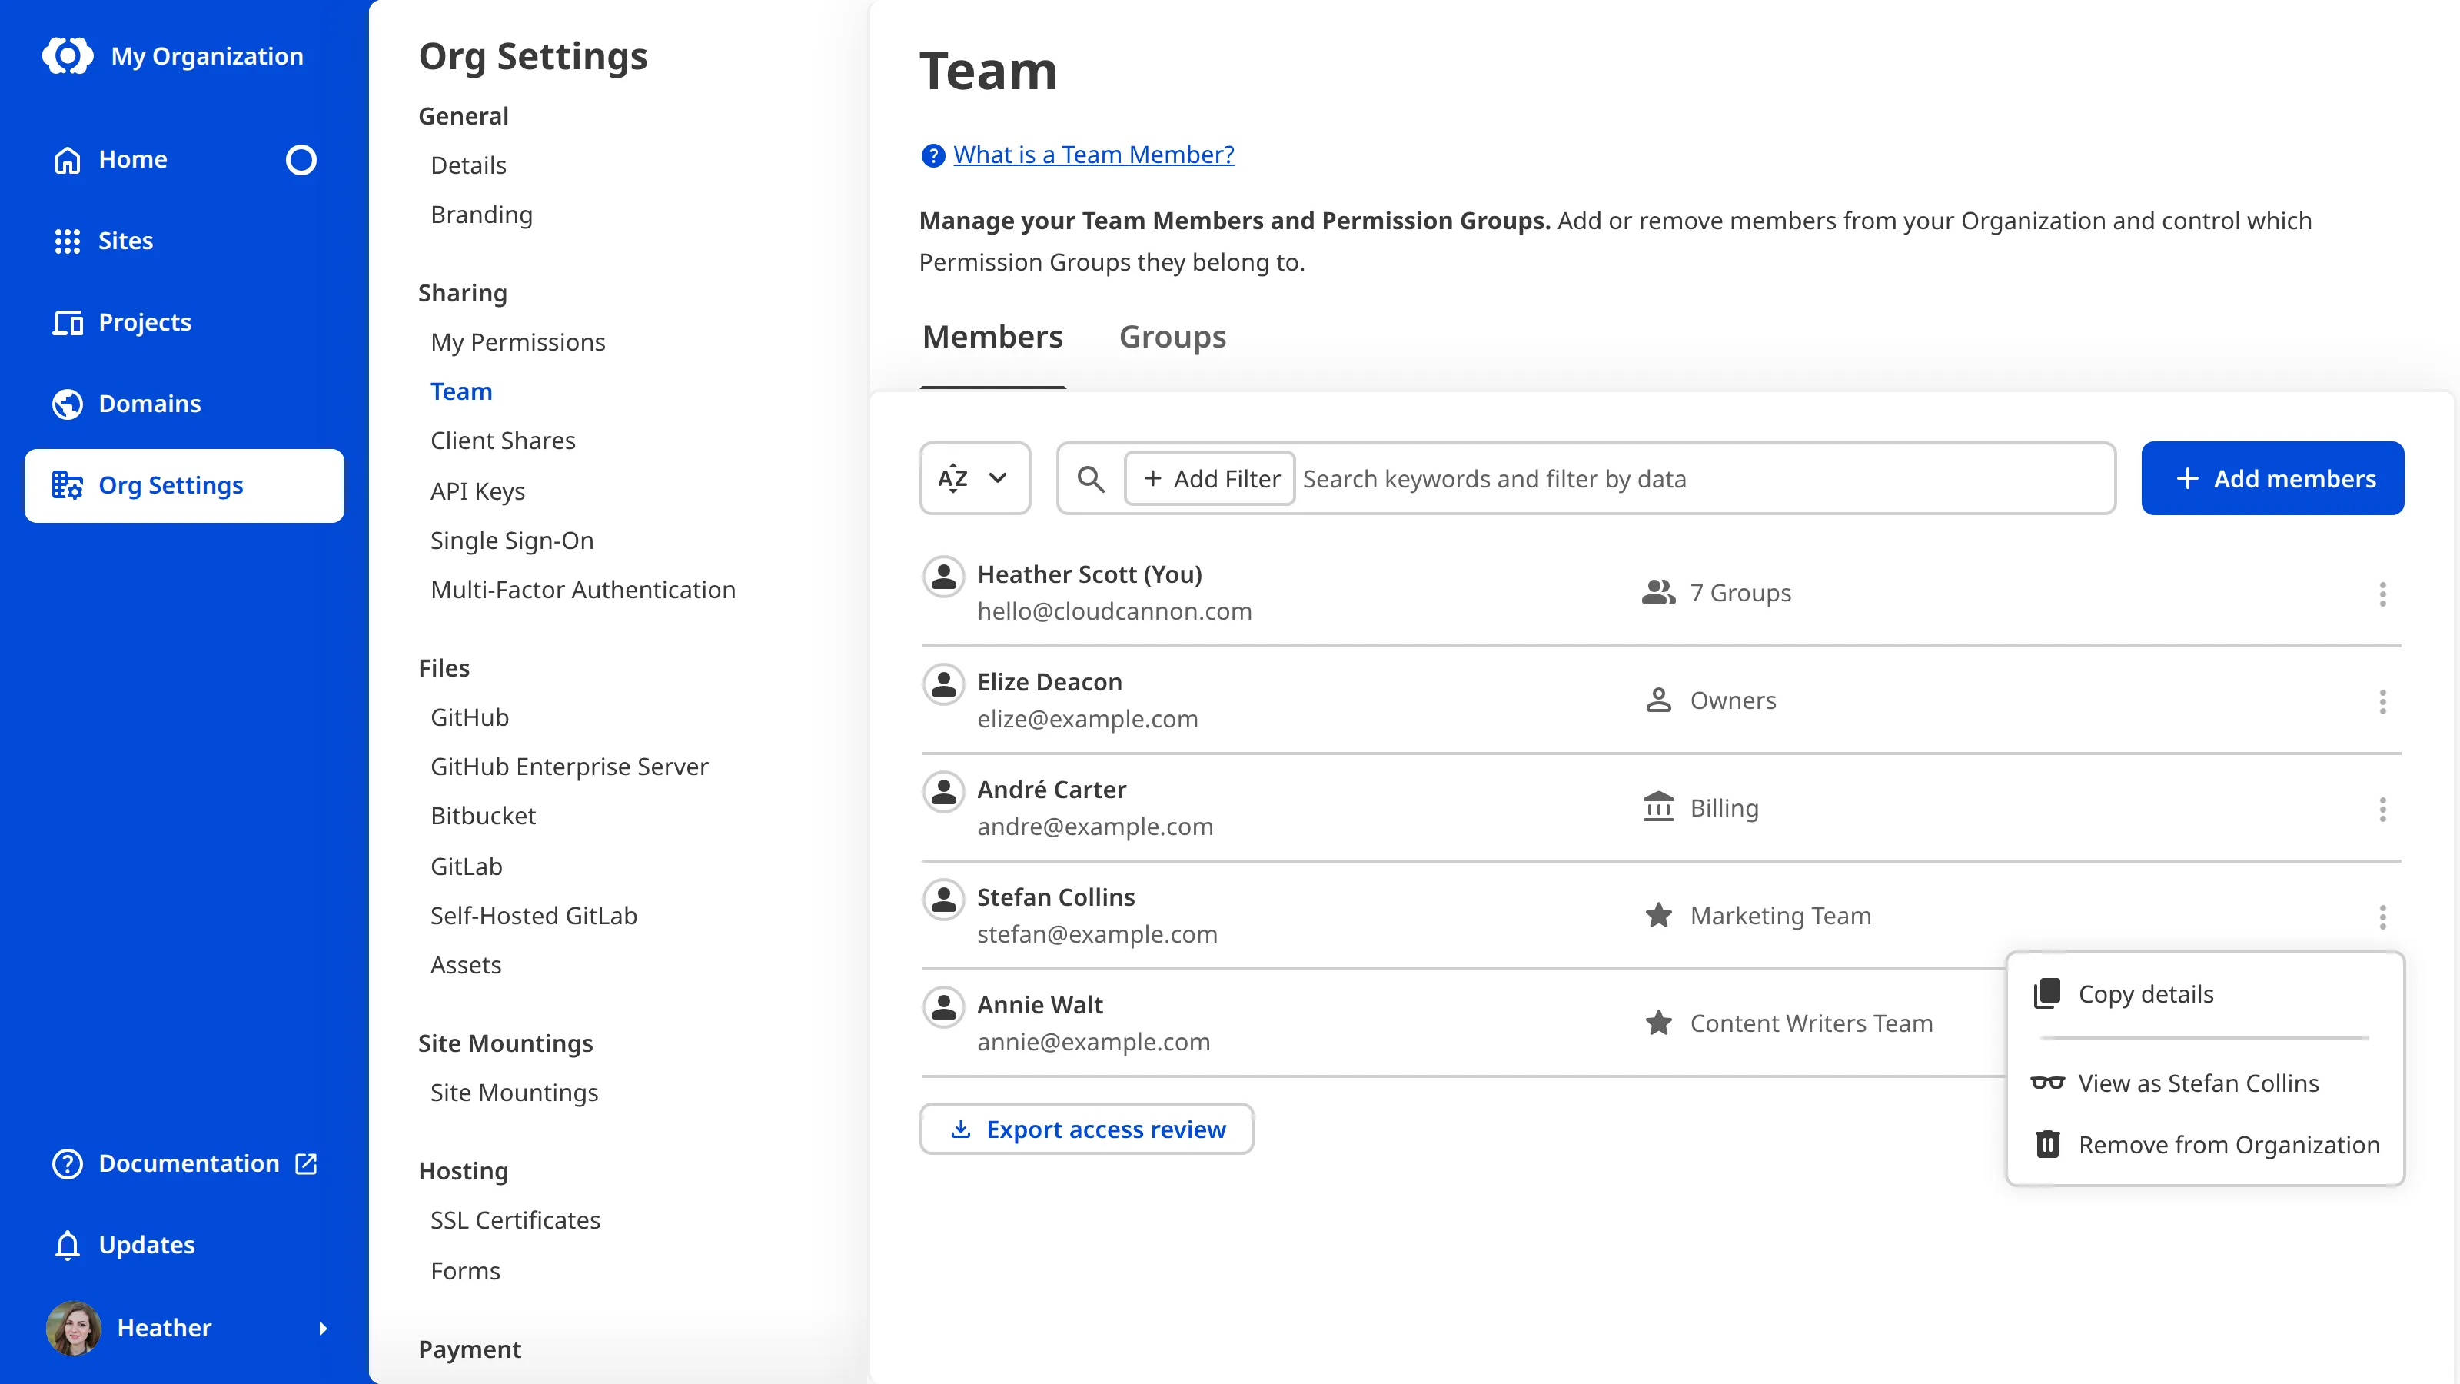Screen dimensions: 2460x1384
Task: Click the search magnifier icon
Action: tap(1091, 478)
